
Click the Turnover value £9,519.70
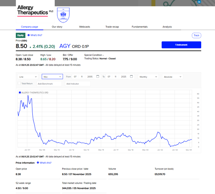pos(160,174)
